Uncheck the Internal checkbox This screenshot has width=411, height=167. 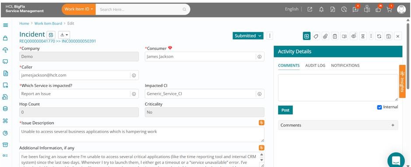(x=379, y=107)
